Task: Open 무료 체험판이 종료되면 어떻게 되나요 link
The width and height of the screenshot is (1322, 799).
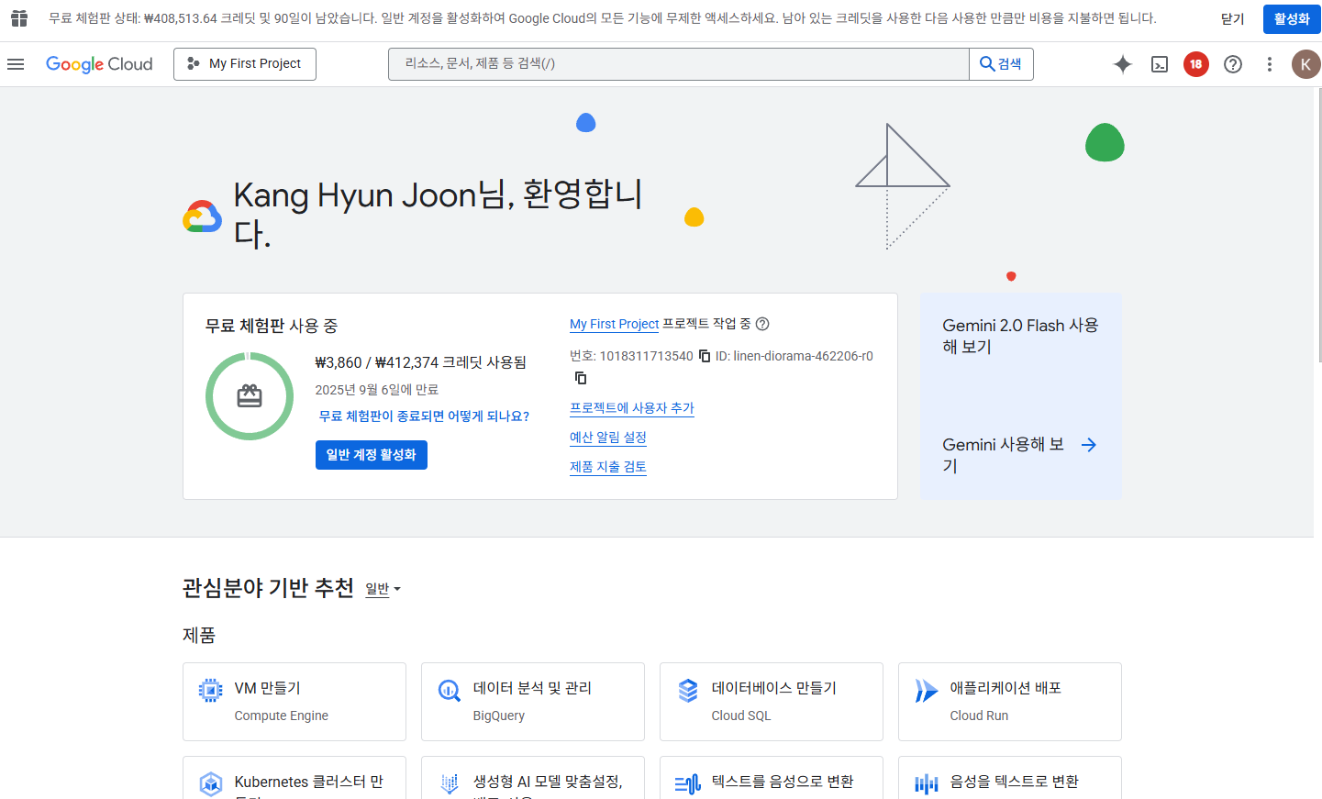Action: click(424, 416)
